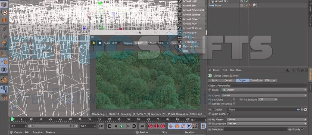Toggle Scale keyframe recording icon
The image size is (312, 135).
[x=177, y=126]
